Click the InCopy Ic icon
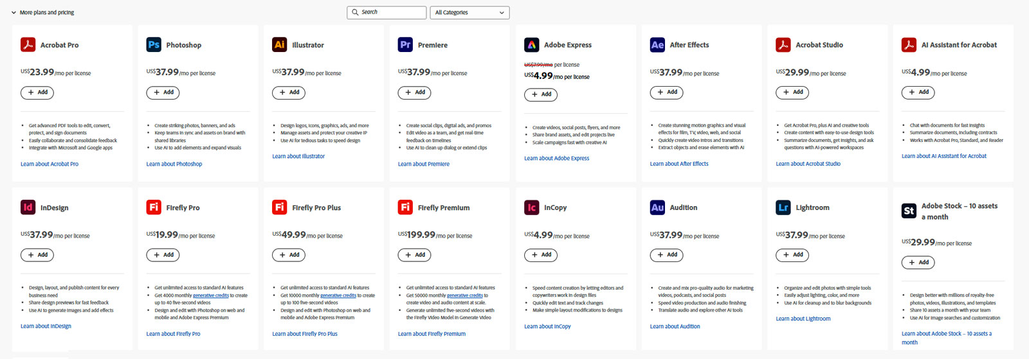Image resolution: width=1029 pixels, height=359 pixels. (x=531, y=207)
